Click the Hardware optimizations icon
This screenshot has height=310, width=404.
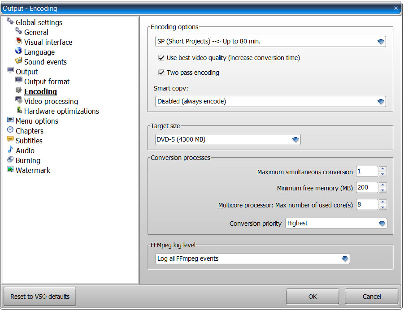pyautogui.click(x=19, y=110)
